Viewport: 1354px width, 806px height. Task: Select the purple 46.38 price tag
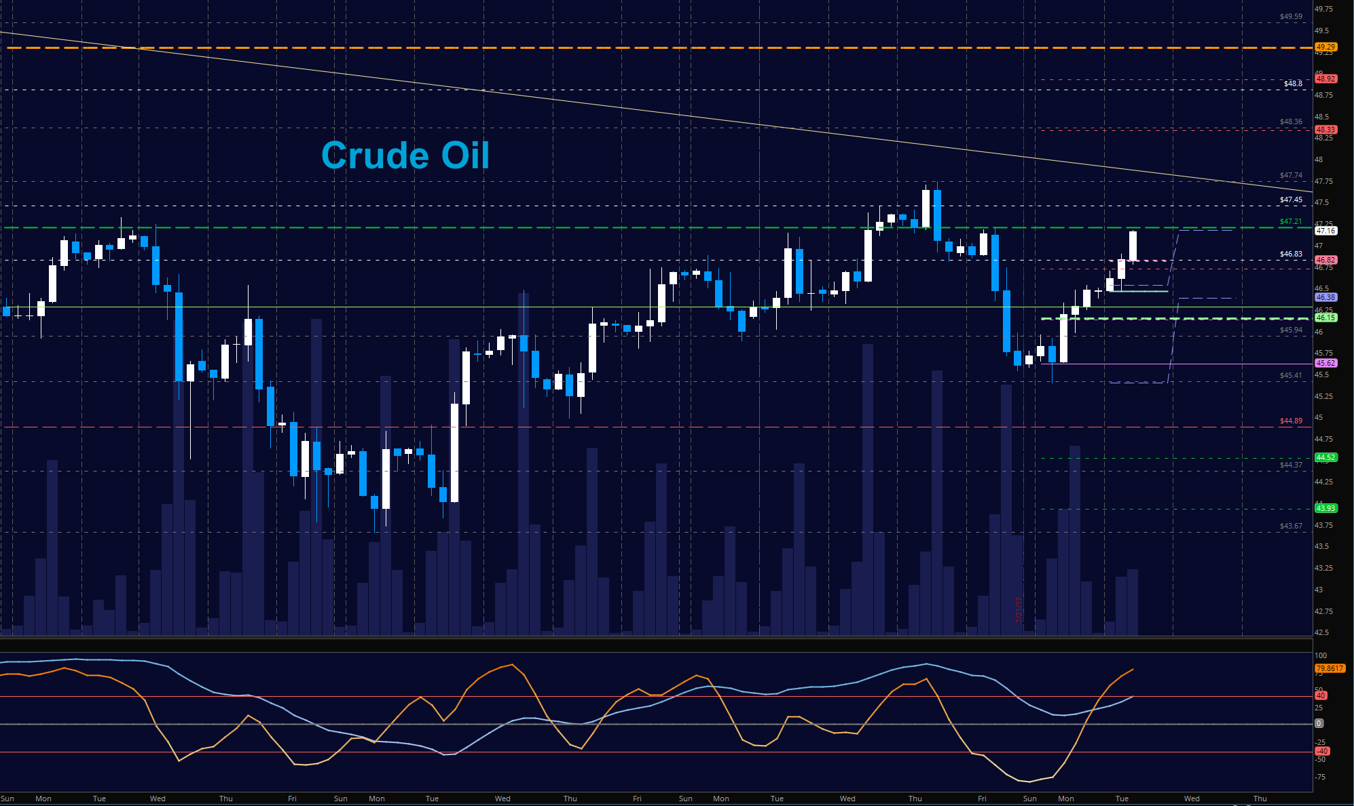(x=1325, y=297)
